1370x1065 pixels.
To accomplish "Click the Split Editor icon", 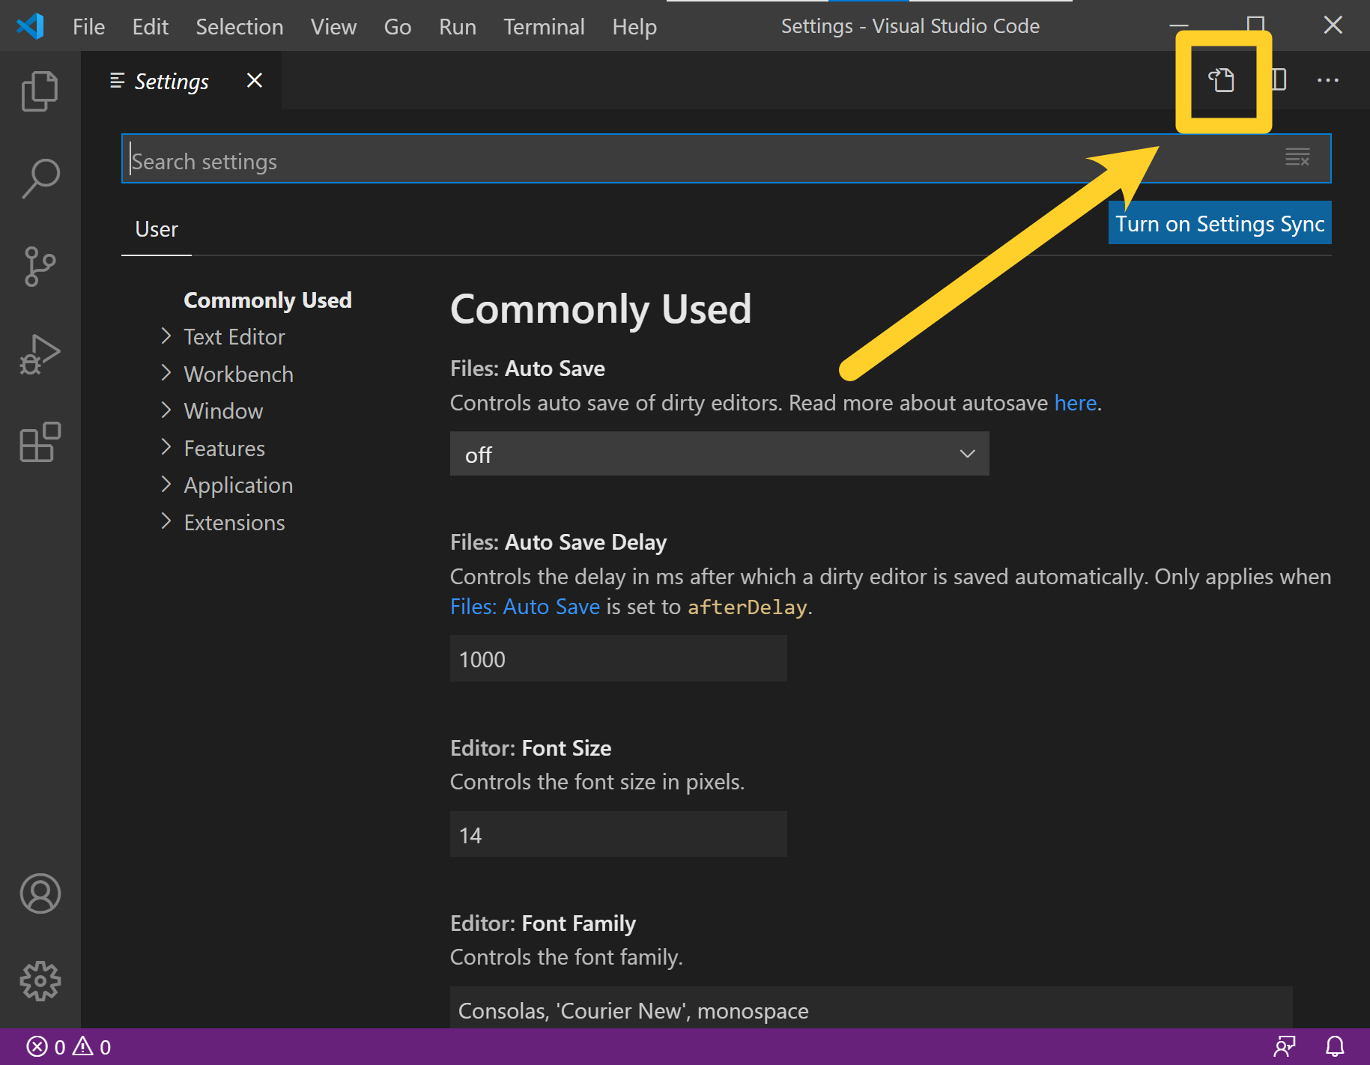I will [x=1279, y=80].
